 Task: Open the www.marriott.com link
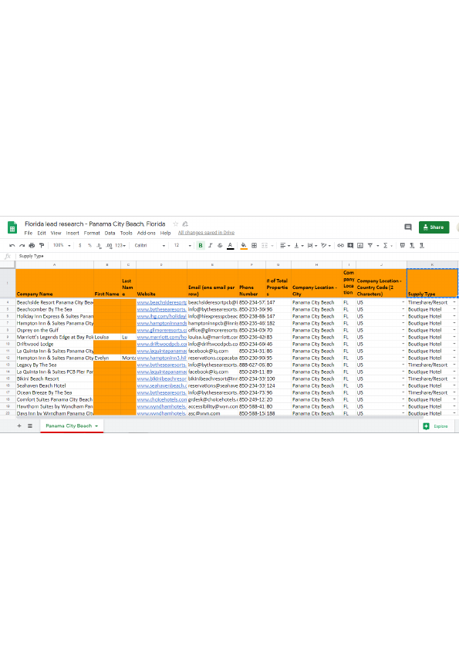point(162,337)
